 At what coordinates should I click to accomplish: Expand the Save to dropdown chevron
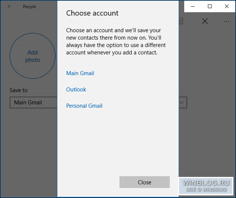click(182, 103)
